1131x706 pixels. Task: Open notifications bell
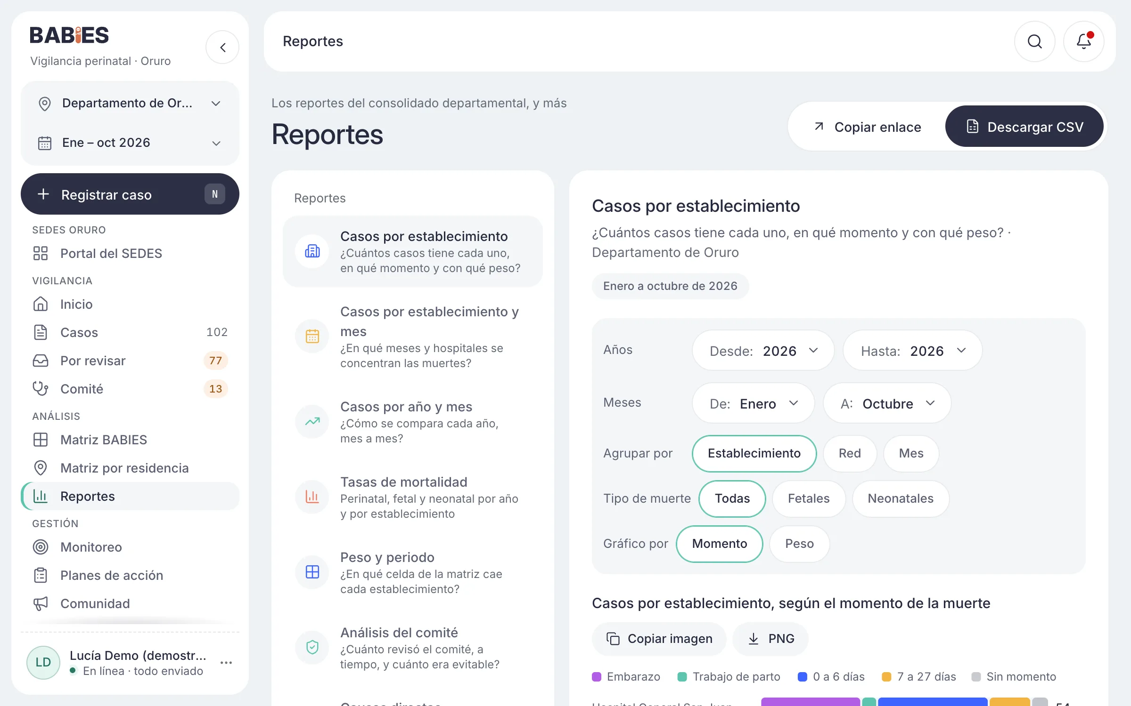1084,41
